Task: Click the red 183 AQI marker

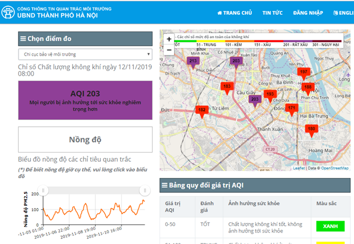Action: coord(227,87)
